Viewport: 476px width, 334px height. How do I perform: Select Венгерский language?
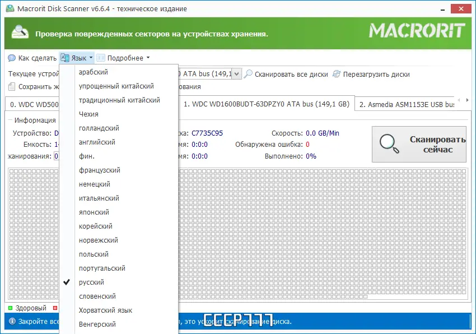119,324
